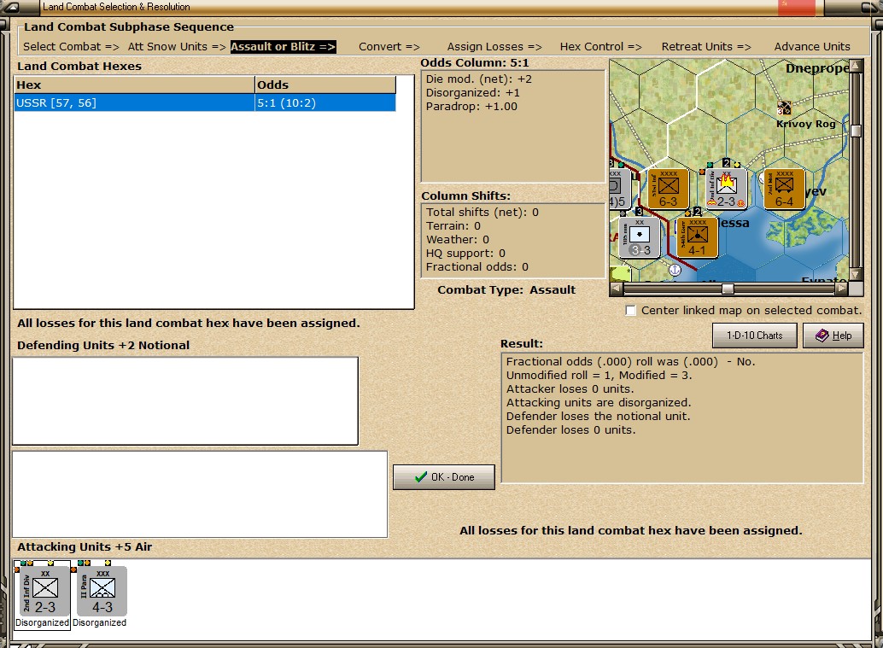Click the Hex column header
Screen dimensions: 883x648
pos(134,85)
